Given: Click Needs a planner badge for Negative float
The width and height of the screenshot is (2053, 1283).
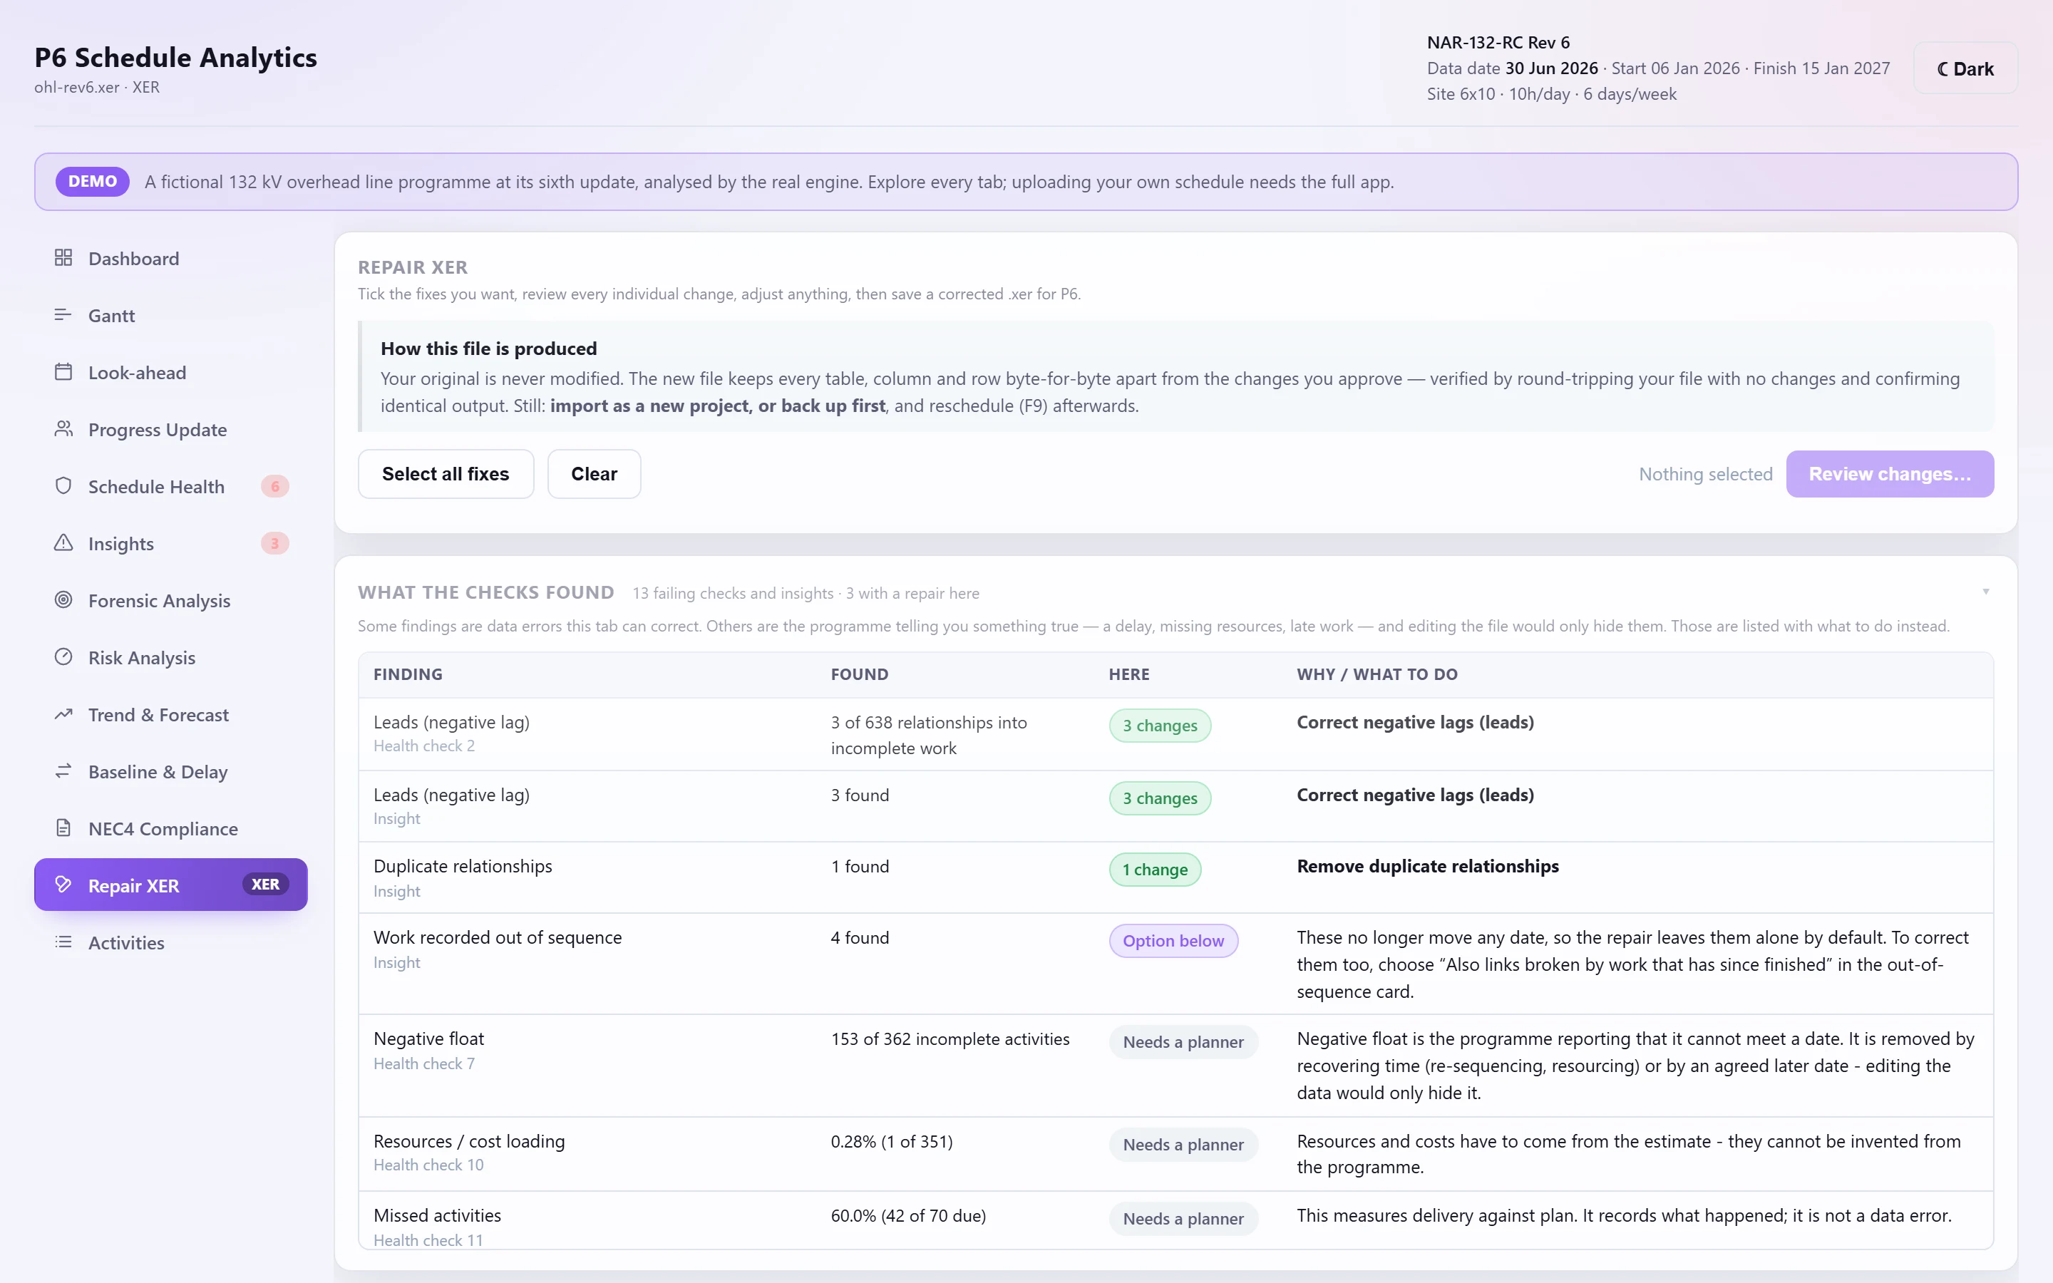Looking at the screenshot, I should 1183,1042.
